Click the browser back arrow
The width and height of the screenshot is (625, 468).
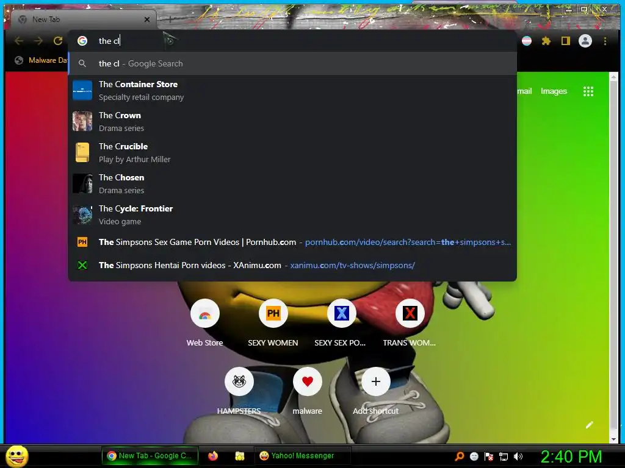pos(19,41)
